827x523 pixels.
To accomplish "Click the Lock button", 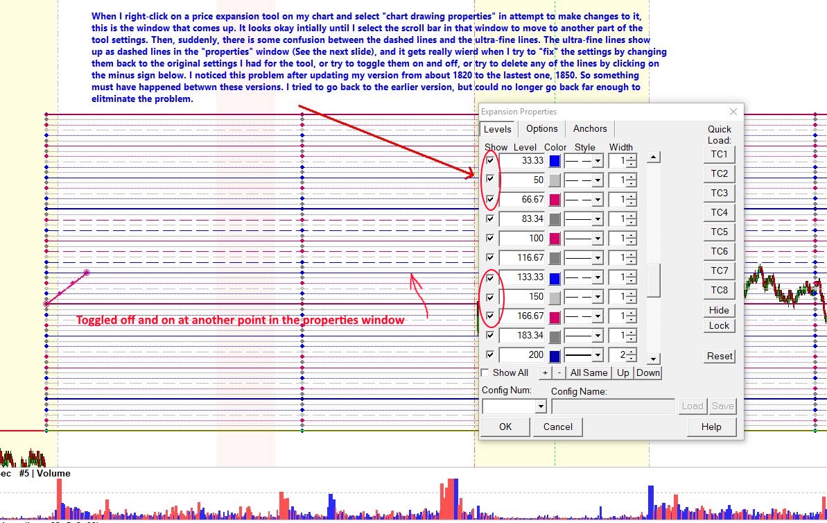I will (x=719, y=325).
